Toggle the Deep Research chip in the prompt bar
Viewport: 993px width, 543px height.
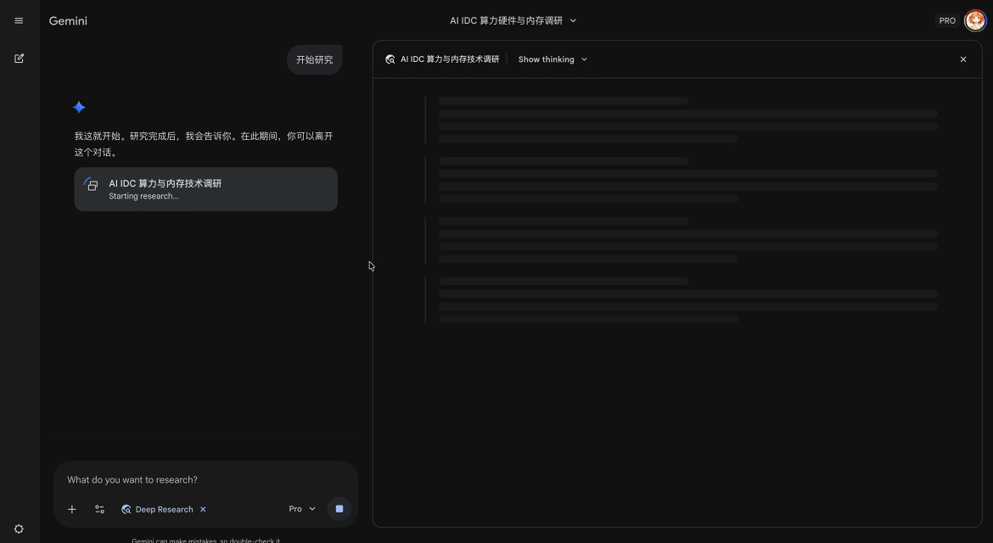[158, 509]
